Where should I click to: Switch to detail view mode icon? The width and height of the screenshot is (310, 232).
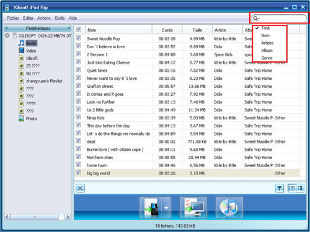click(300, 188)
